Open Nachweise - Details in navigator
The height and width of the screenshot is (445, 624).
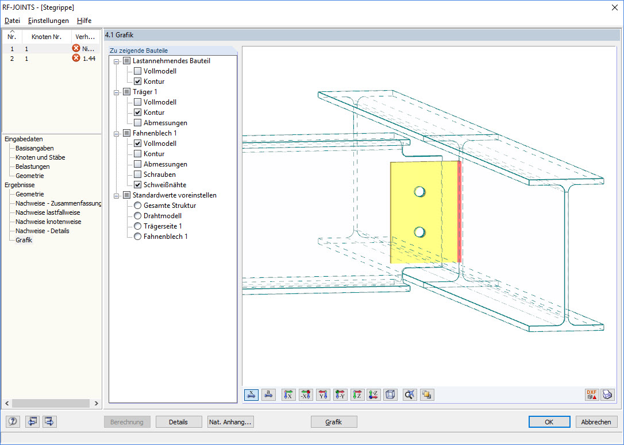42,231
